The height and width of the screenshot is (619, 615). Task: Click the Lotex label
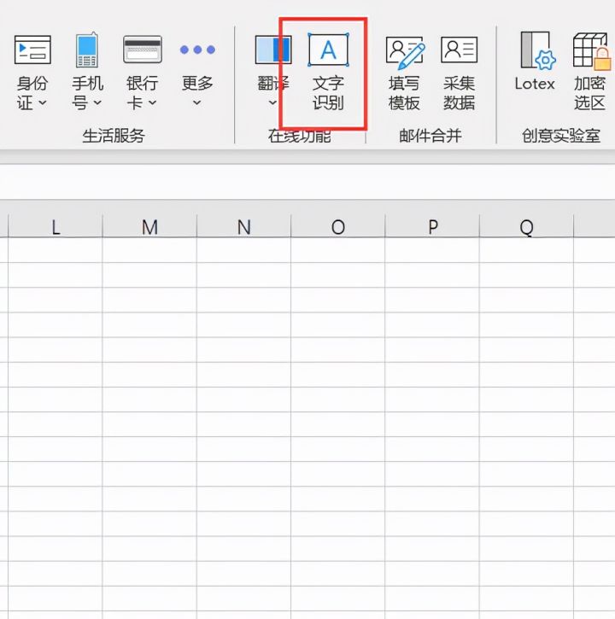(x=535, y=84)
